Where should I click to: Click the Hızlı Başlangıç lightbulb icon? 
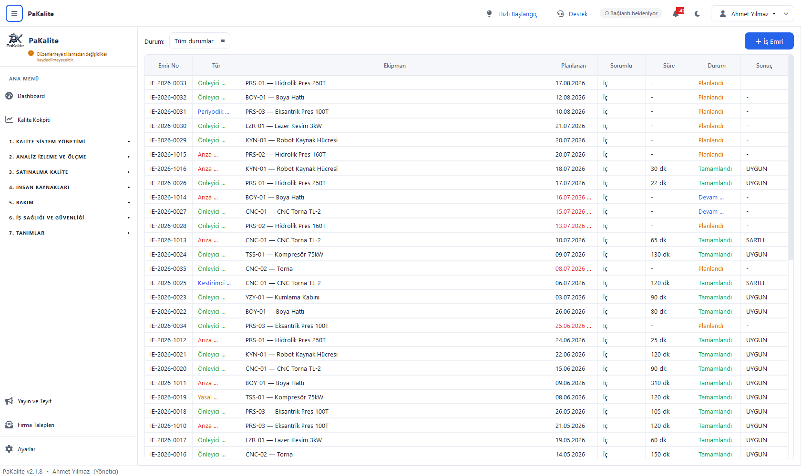tap(489, 14)
